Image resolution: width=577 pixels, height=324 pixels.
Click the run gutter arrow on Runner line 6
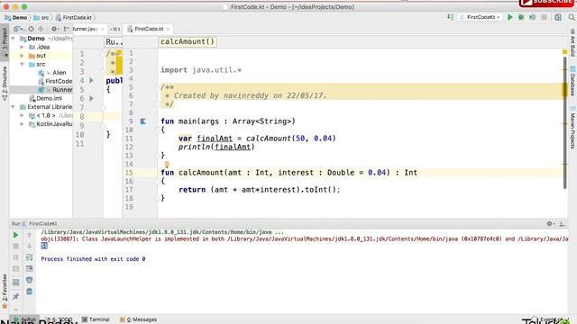(91, 98)
